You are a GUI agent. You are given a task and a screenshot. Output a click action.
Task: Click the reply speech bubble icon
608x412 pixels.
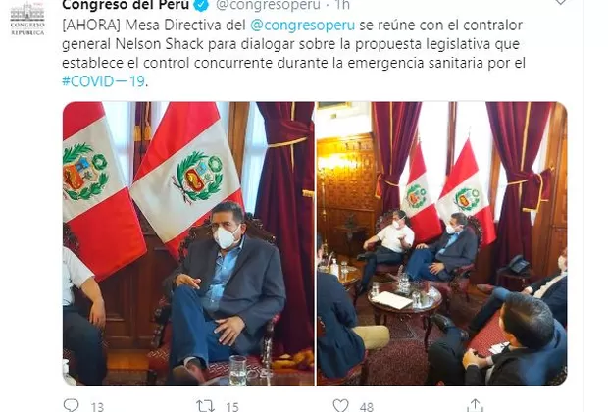pos(71,405)
